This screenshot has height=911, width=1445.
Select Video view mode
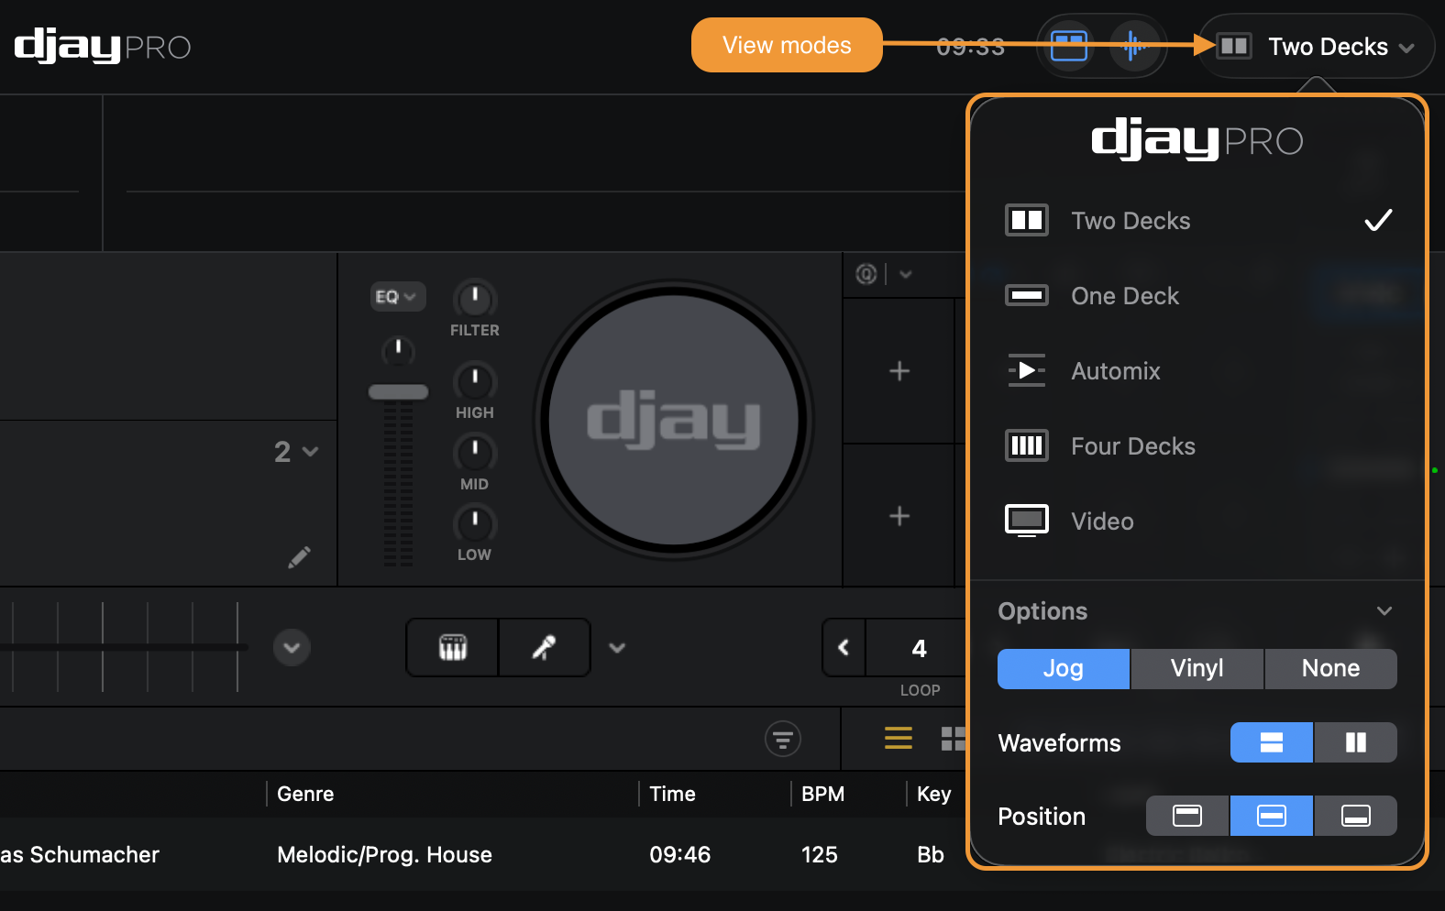click(1197, 521)
